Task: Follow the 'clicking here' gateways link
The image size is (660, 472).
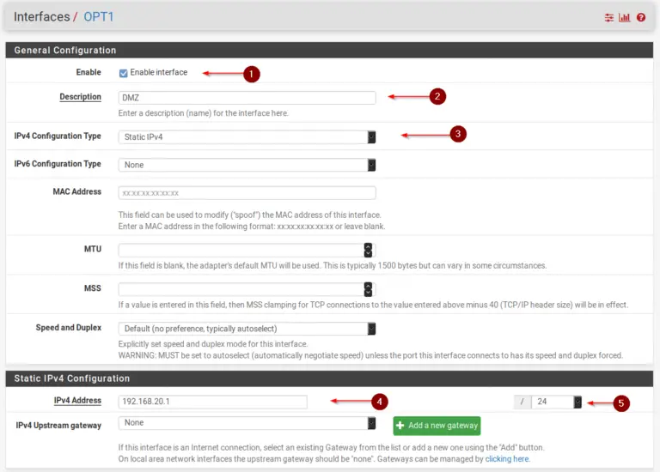Action: click(507, 459)
